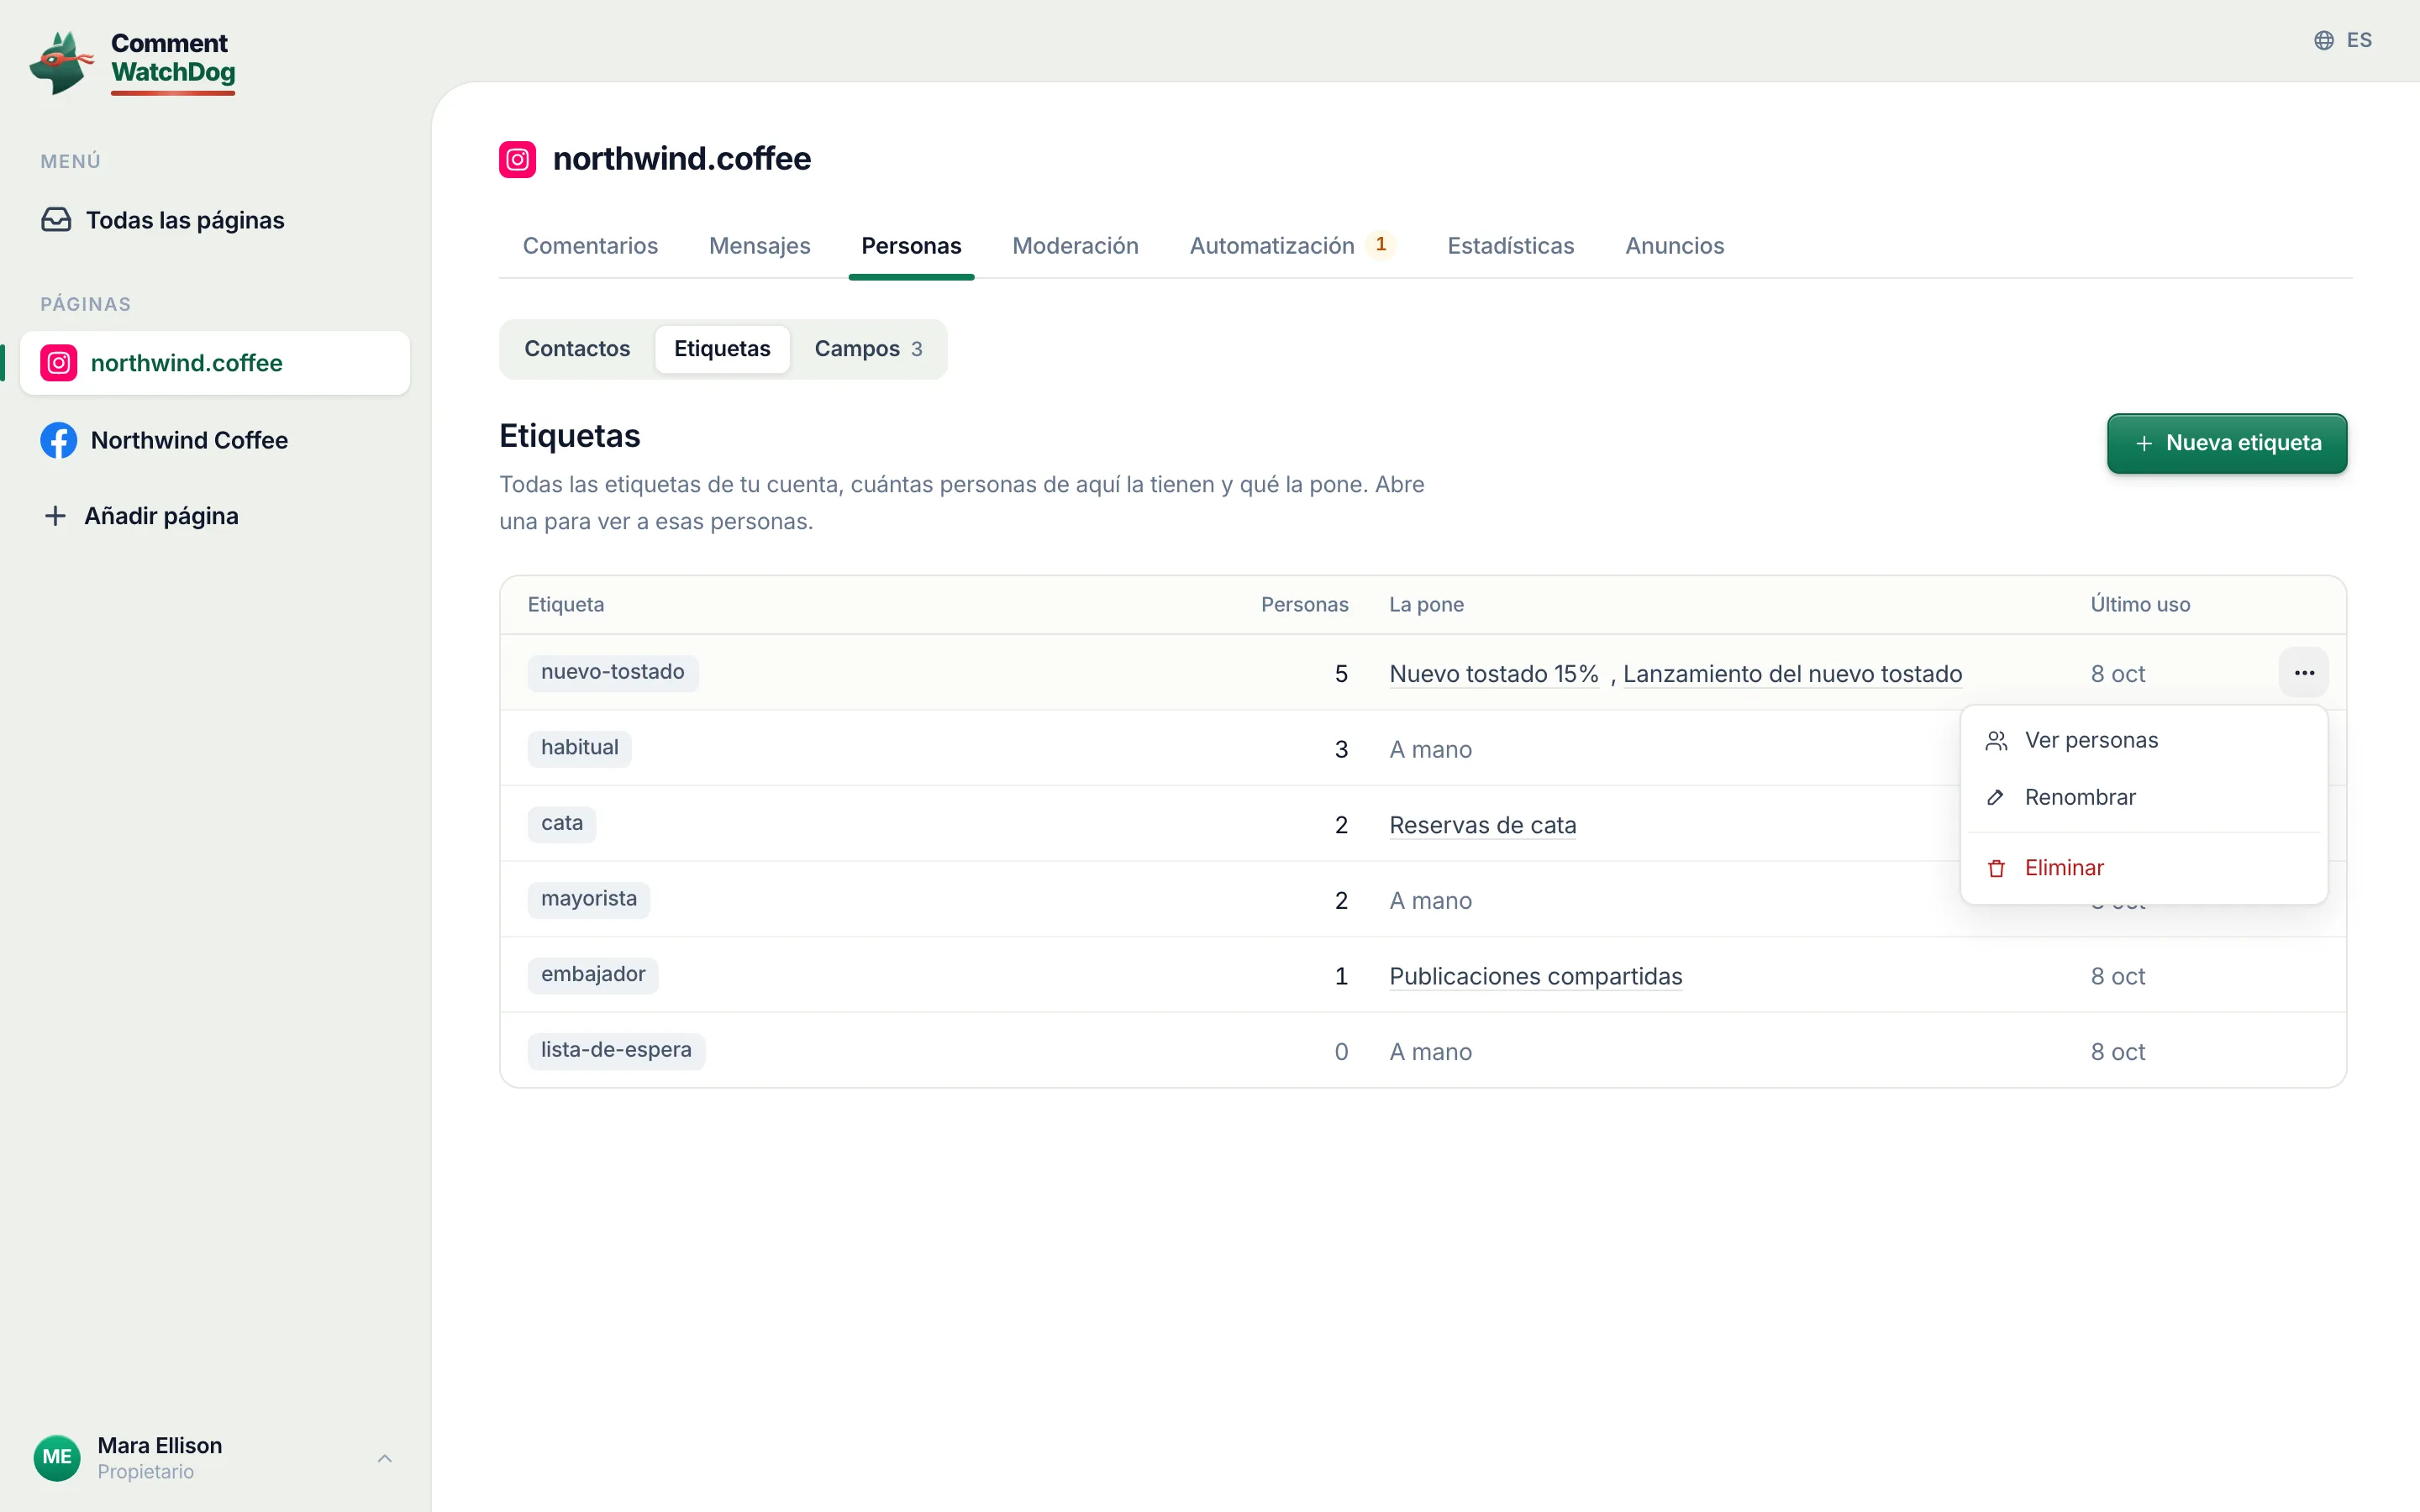Screen dimensions: 2420x1512
Task: Open the ES language selector
Action: tap(2343, 40)
